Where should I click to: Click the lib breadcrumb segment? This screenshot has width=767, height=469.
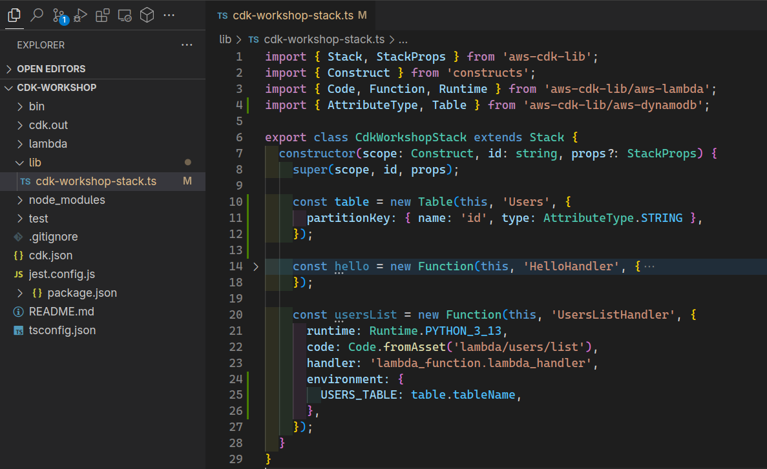tap(225, 39)
